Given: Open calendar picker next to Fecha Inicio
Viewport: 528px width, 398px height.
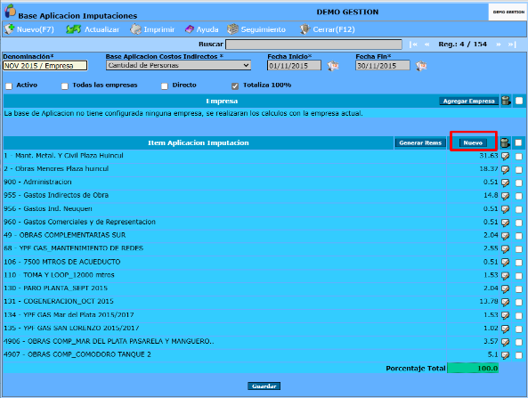Looking at the screenshot, I should [x=333, y=66].
